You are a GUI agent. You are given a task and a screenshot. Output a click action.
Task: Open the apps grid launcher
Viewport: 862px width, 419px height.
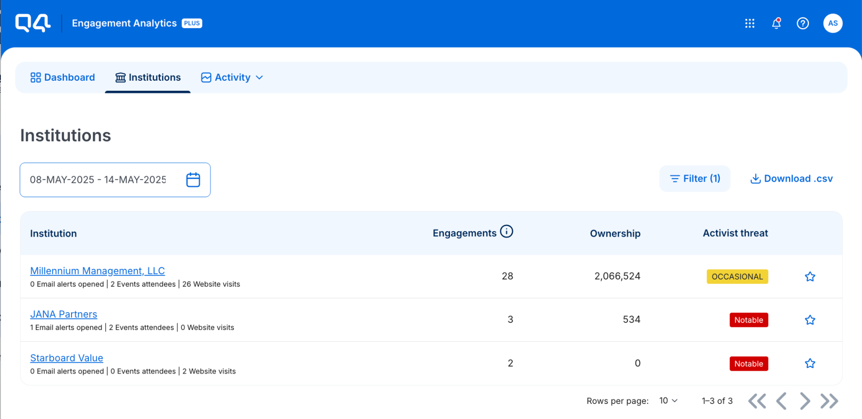750,23
